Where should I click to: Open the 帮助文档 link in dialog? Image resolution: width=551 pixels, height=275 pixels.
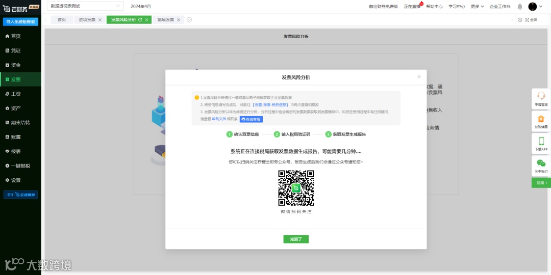coord(219,119)
